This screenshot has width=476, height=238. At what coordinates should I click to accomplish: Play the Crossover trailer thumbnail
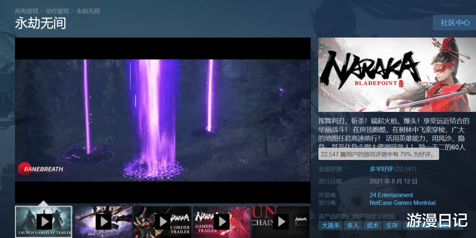103,222
